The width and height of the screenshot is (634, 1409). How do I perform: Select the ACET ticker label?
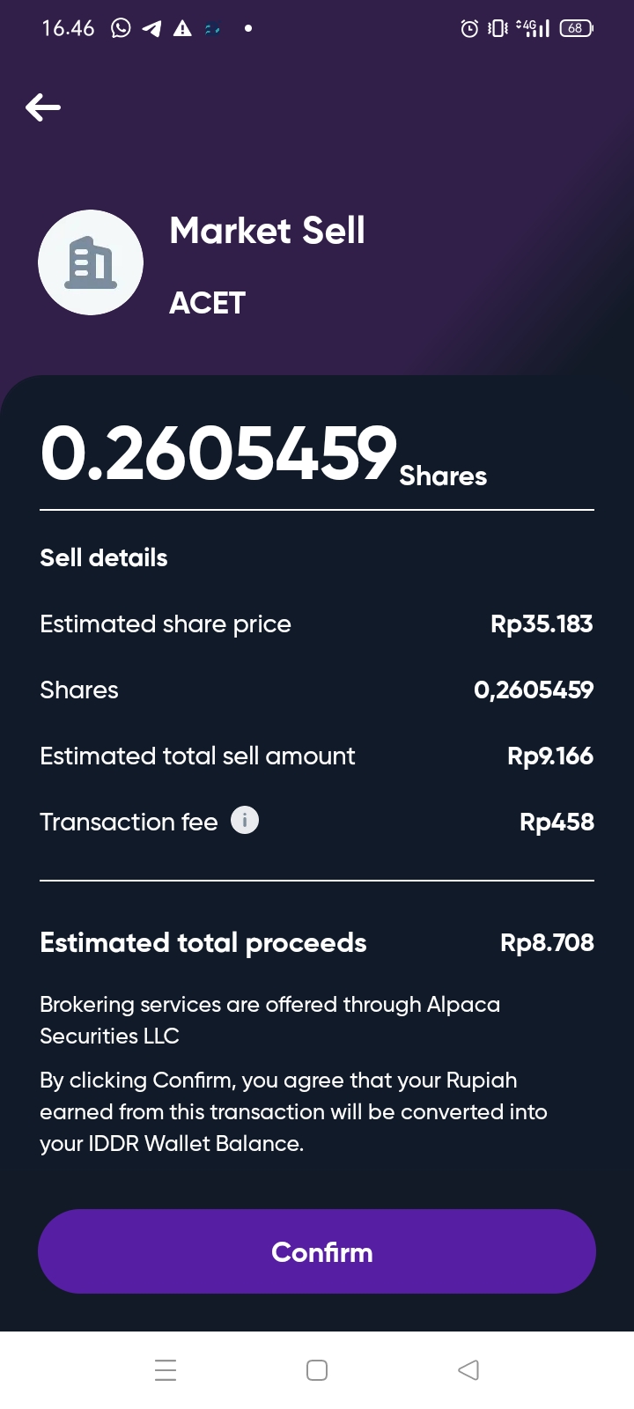click(207, 303)
